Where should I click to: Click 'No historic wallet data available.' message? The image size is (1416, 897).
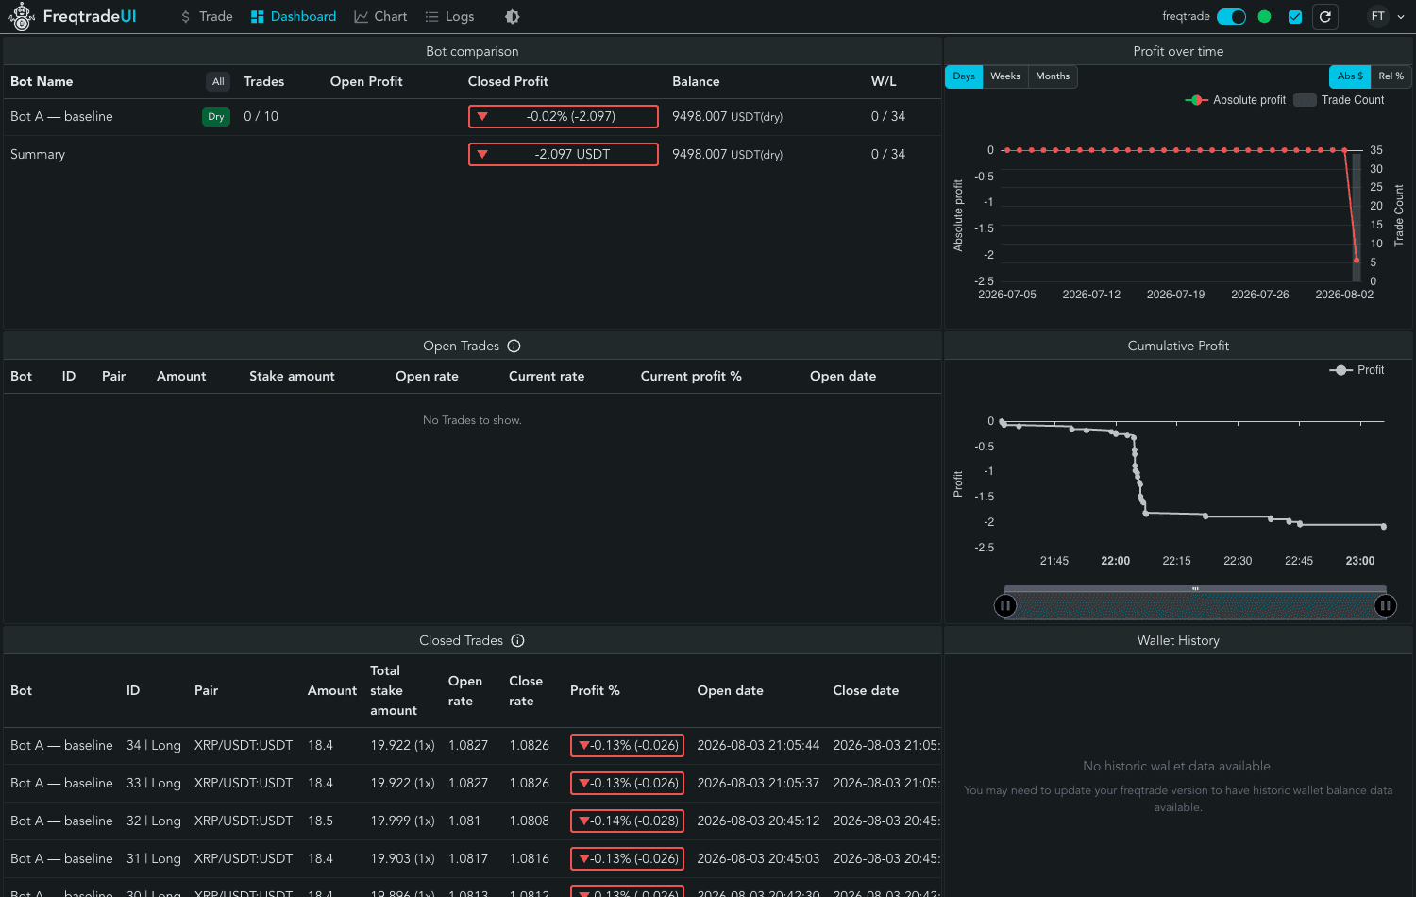[x=1178, y=767]
